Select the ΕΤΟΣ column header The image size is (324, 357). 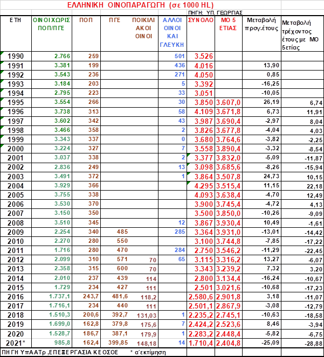16,19
